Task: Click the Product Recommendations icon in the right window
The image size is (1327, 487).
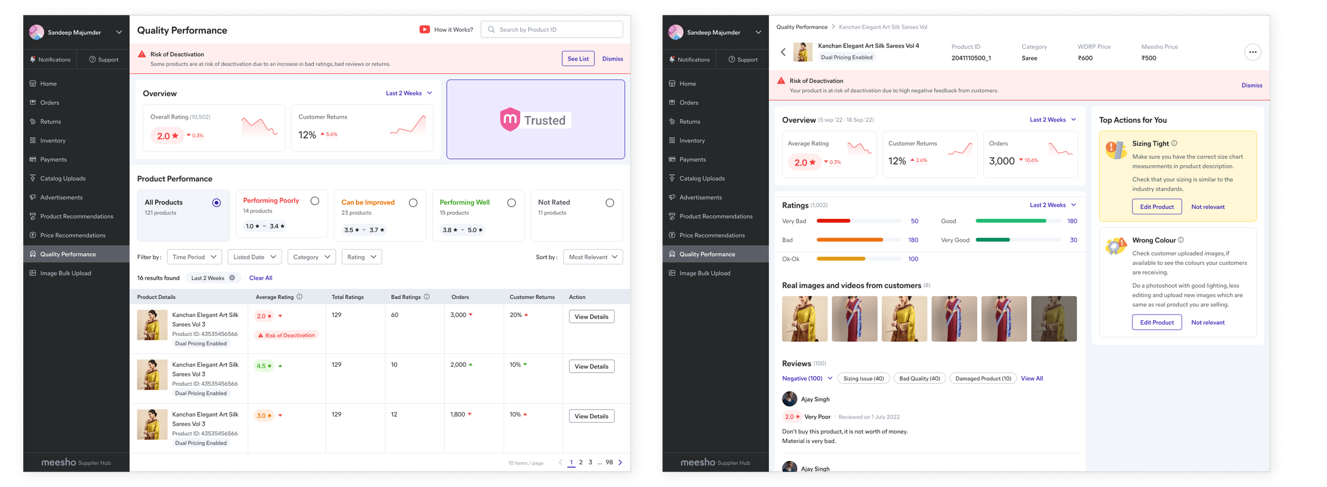Action: click(672, 216)
